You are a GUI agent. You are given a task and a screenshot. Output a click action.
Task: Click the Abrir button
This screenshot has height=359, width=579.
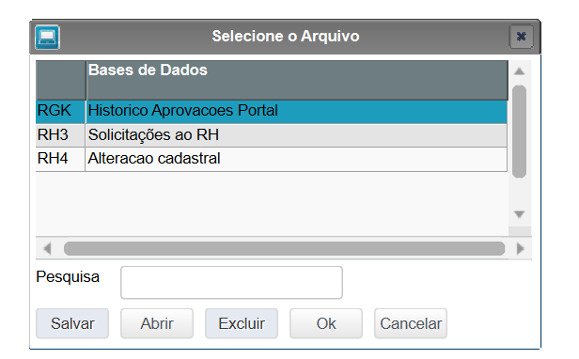[x=157, y=323]
